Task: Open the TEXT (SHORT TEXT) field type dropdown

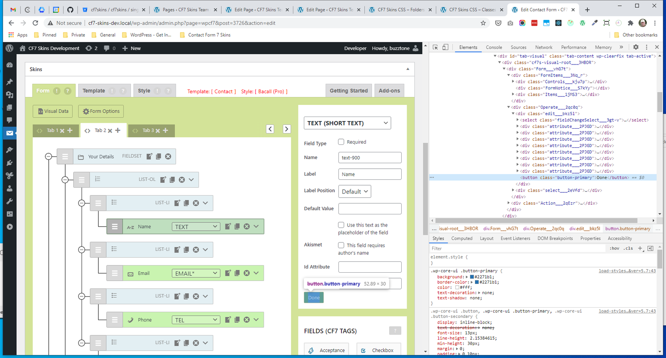Action: click(x=347, y=123)
